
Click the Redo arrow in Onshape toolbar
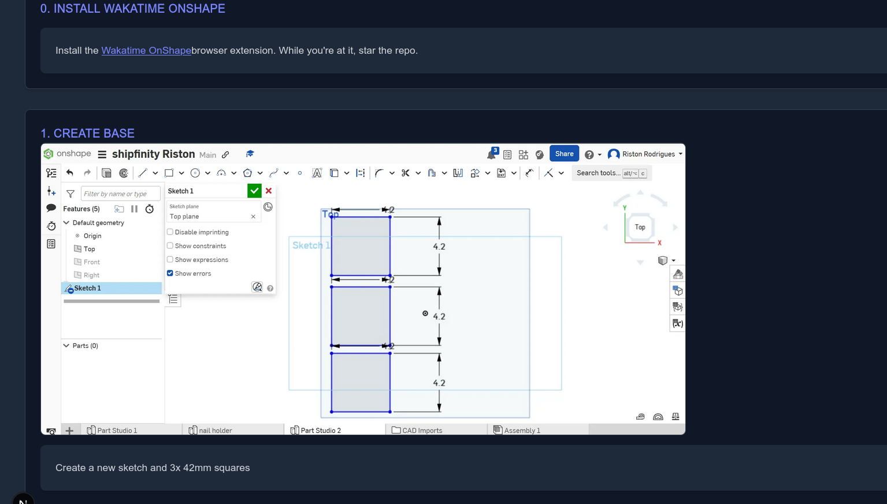pyautogui.click(x=87, y=173)
